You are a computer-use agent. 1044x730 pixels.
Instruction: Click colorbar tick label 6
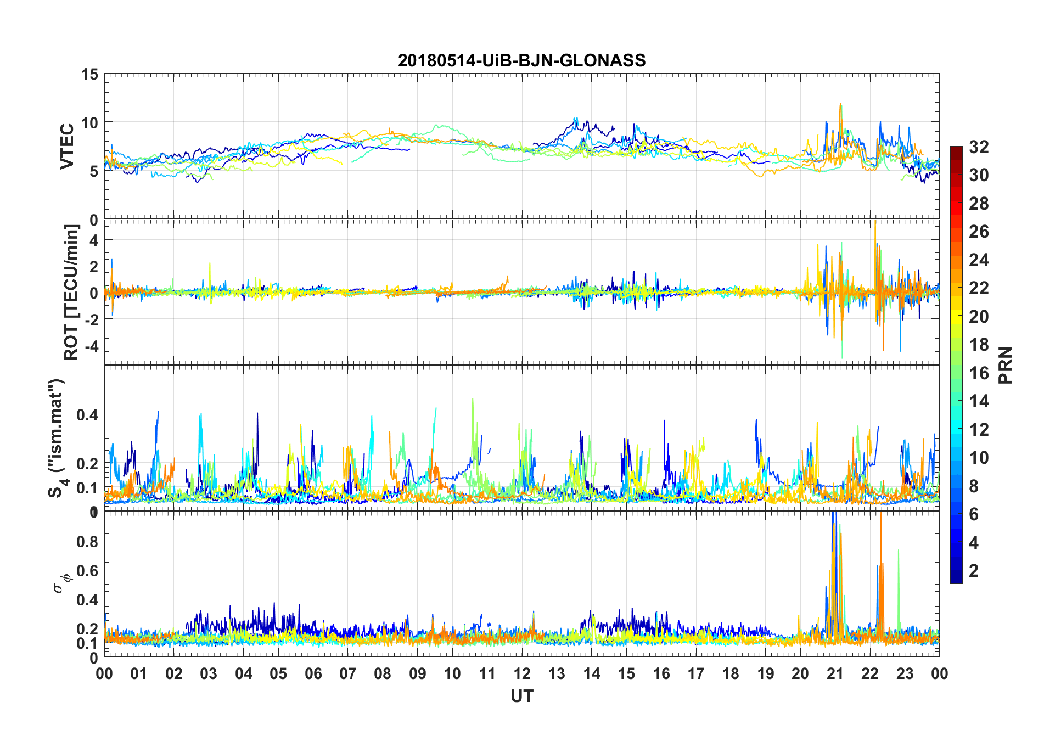pyautogui.click(x=974, y=514)
